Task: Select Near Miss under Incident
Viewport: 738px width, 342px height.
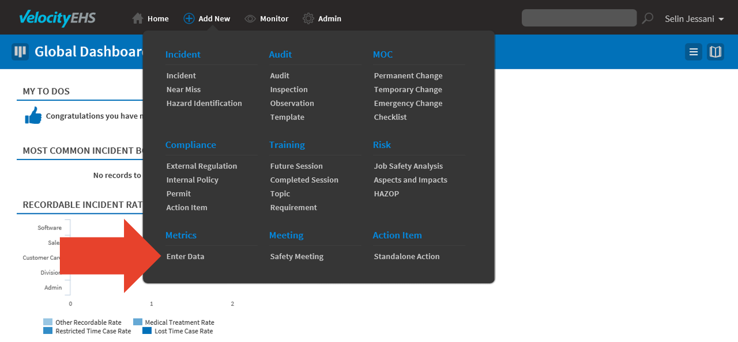Action: tap(183, 89)
